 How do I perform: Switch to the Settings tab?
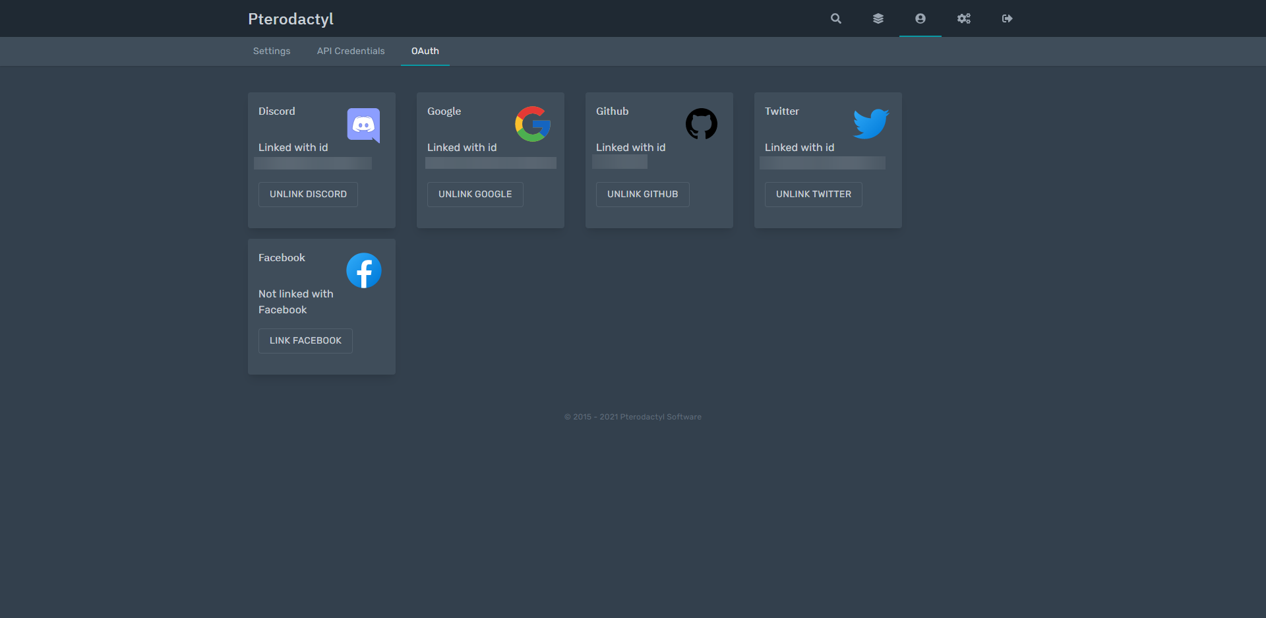click(x=272, y=51)
